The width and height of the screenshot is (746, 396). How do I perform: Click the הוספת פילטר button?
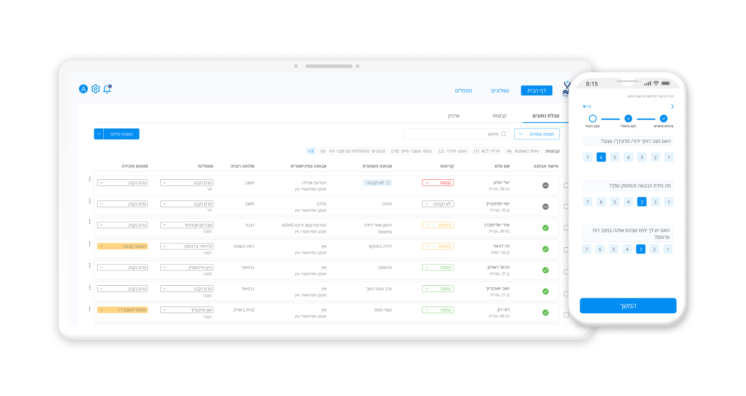[121, 134]
